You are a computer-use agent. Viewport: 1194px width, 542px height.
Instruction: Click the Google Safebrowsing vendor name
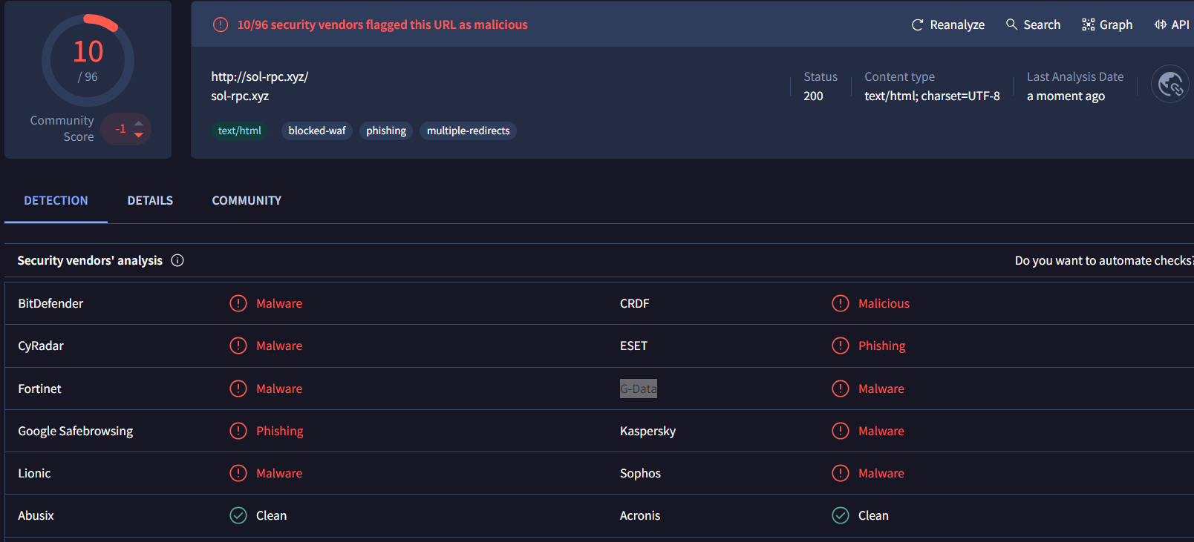tap(76, 431)
